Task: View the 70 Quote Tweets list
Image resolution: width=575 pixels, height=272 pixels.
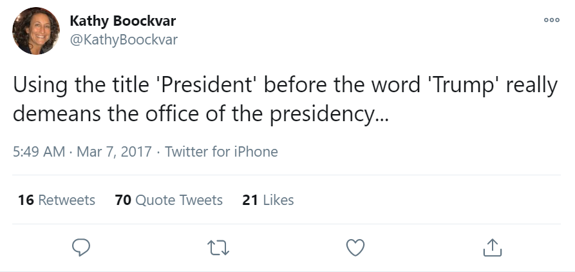Action: coord(169,200)
